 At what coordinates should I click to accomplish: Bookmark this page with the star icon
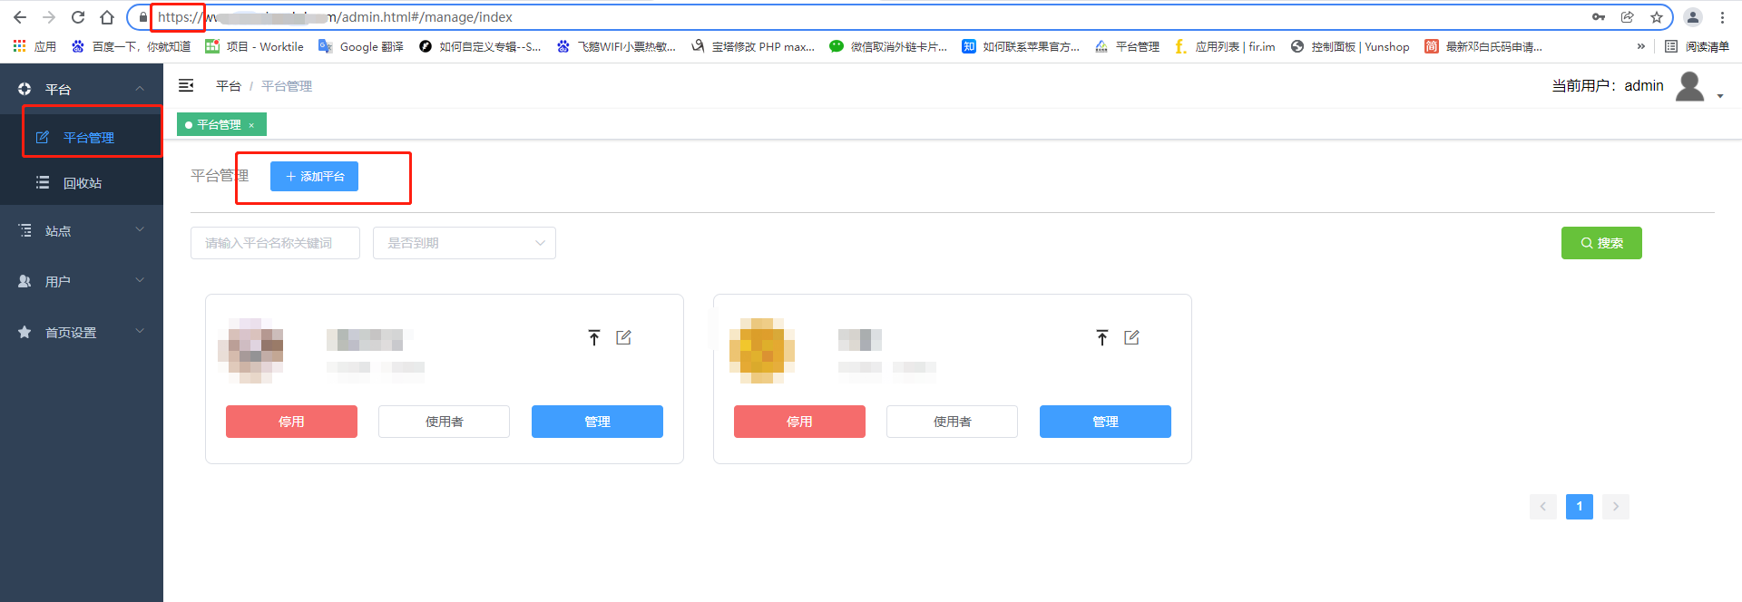[x=1656, y=17]
